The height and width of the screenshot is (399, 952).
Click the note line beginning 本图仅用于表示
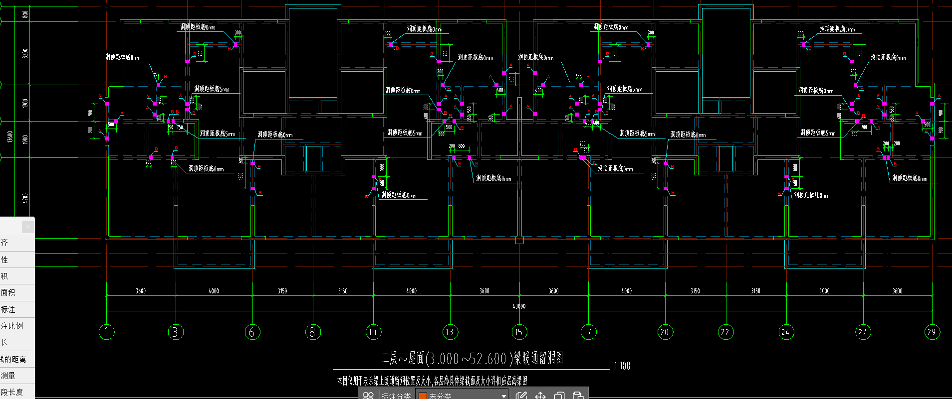point(432,381)
